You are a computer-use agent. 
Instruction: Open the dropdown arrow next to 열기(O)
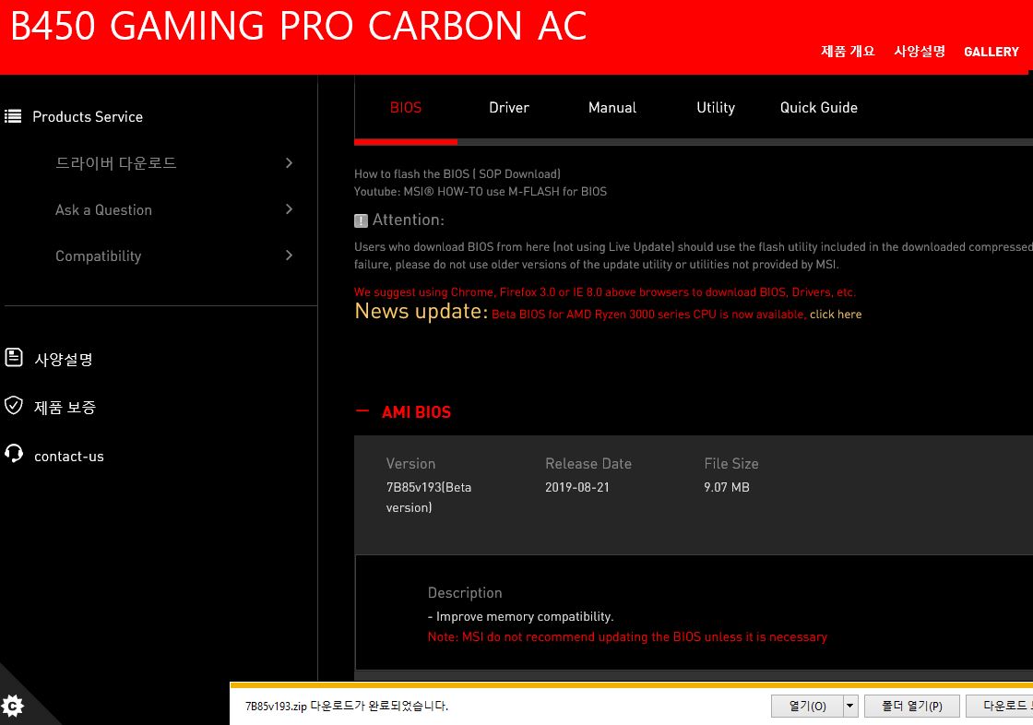[x=849, y=706]
